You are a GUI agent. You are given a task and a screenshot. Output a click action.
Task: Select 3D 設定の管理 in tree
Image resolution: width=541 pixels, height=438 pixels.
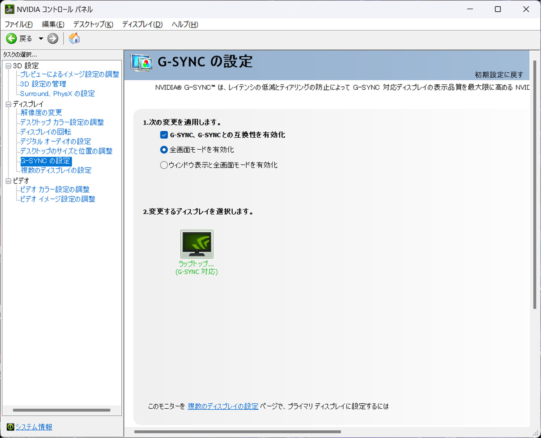click(x=43, y=84)
